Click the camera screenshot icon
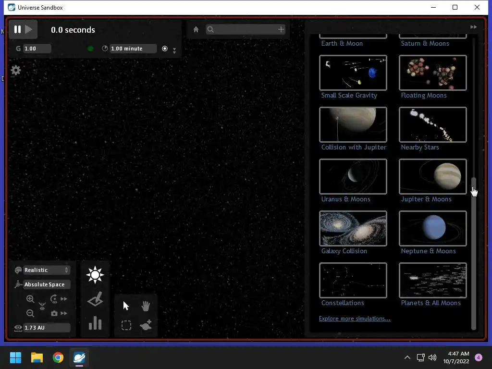 54,313
